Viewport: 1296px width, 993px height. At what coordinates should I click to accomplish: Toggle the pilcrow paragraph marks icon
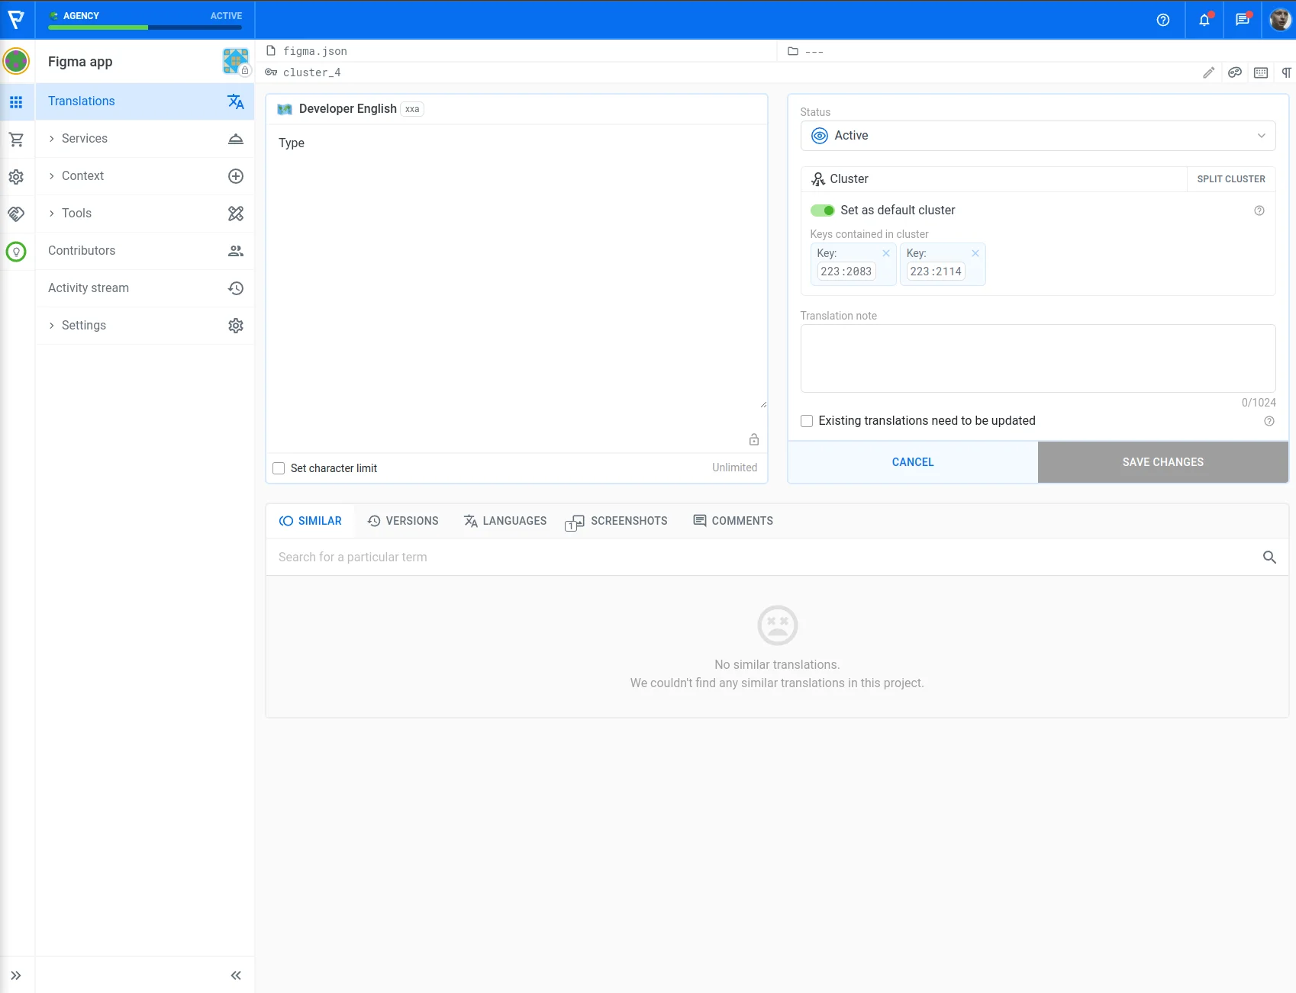(x=1286, y=72)
